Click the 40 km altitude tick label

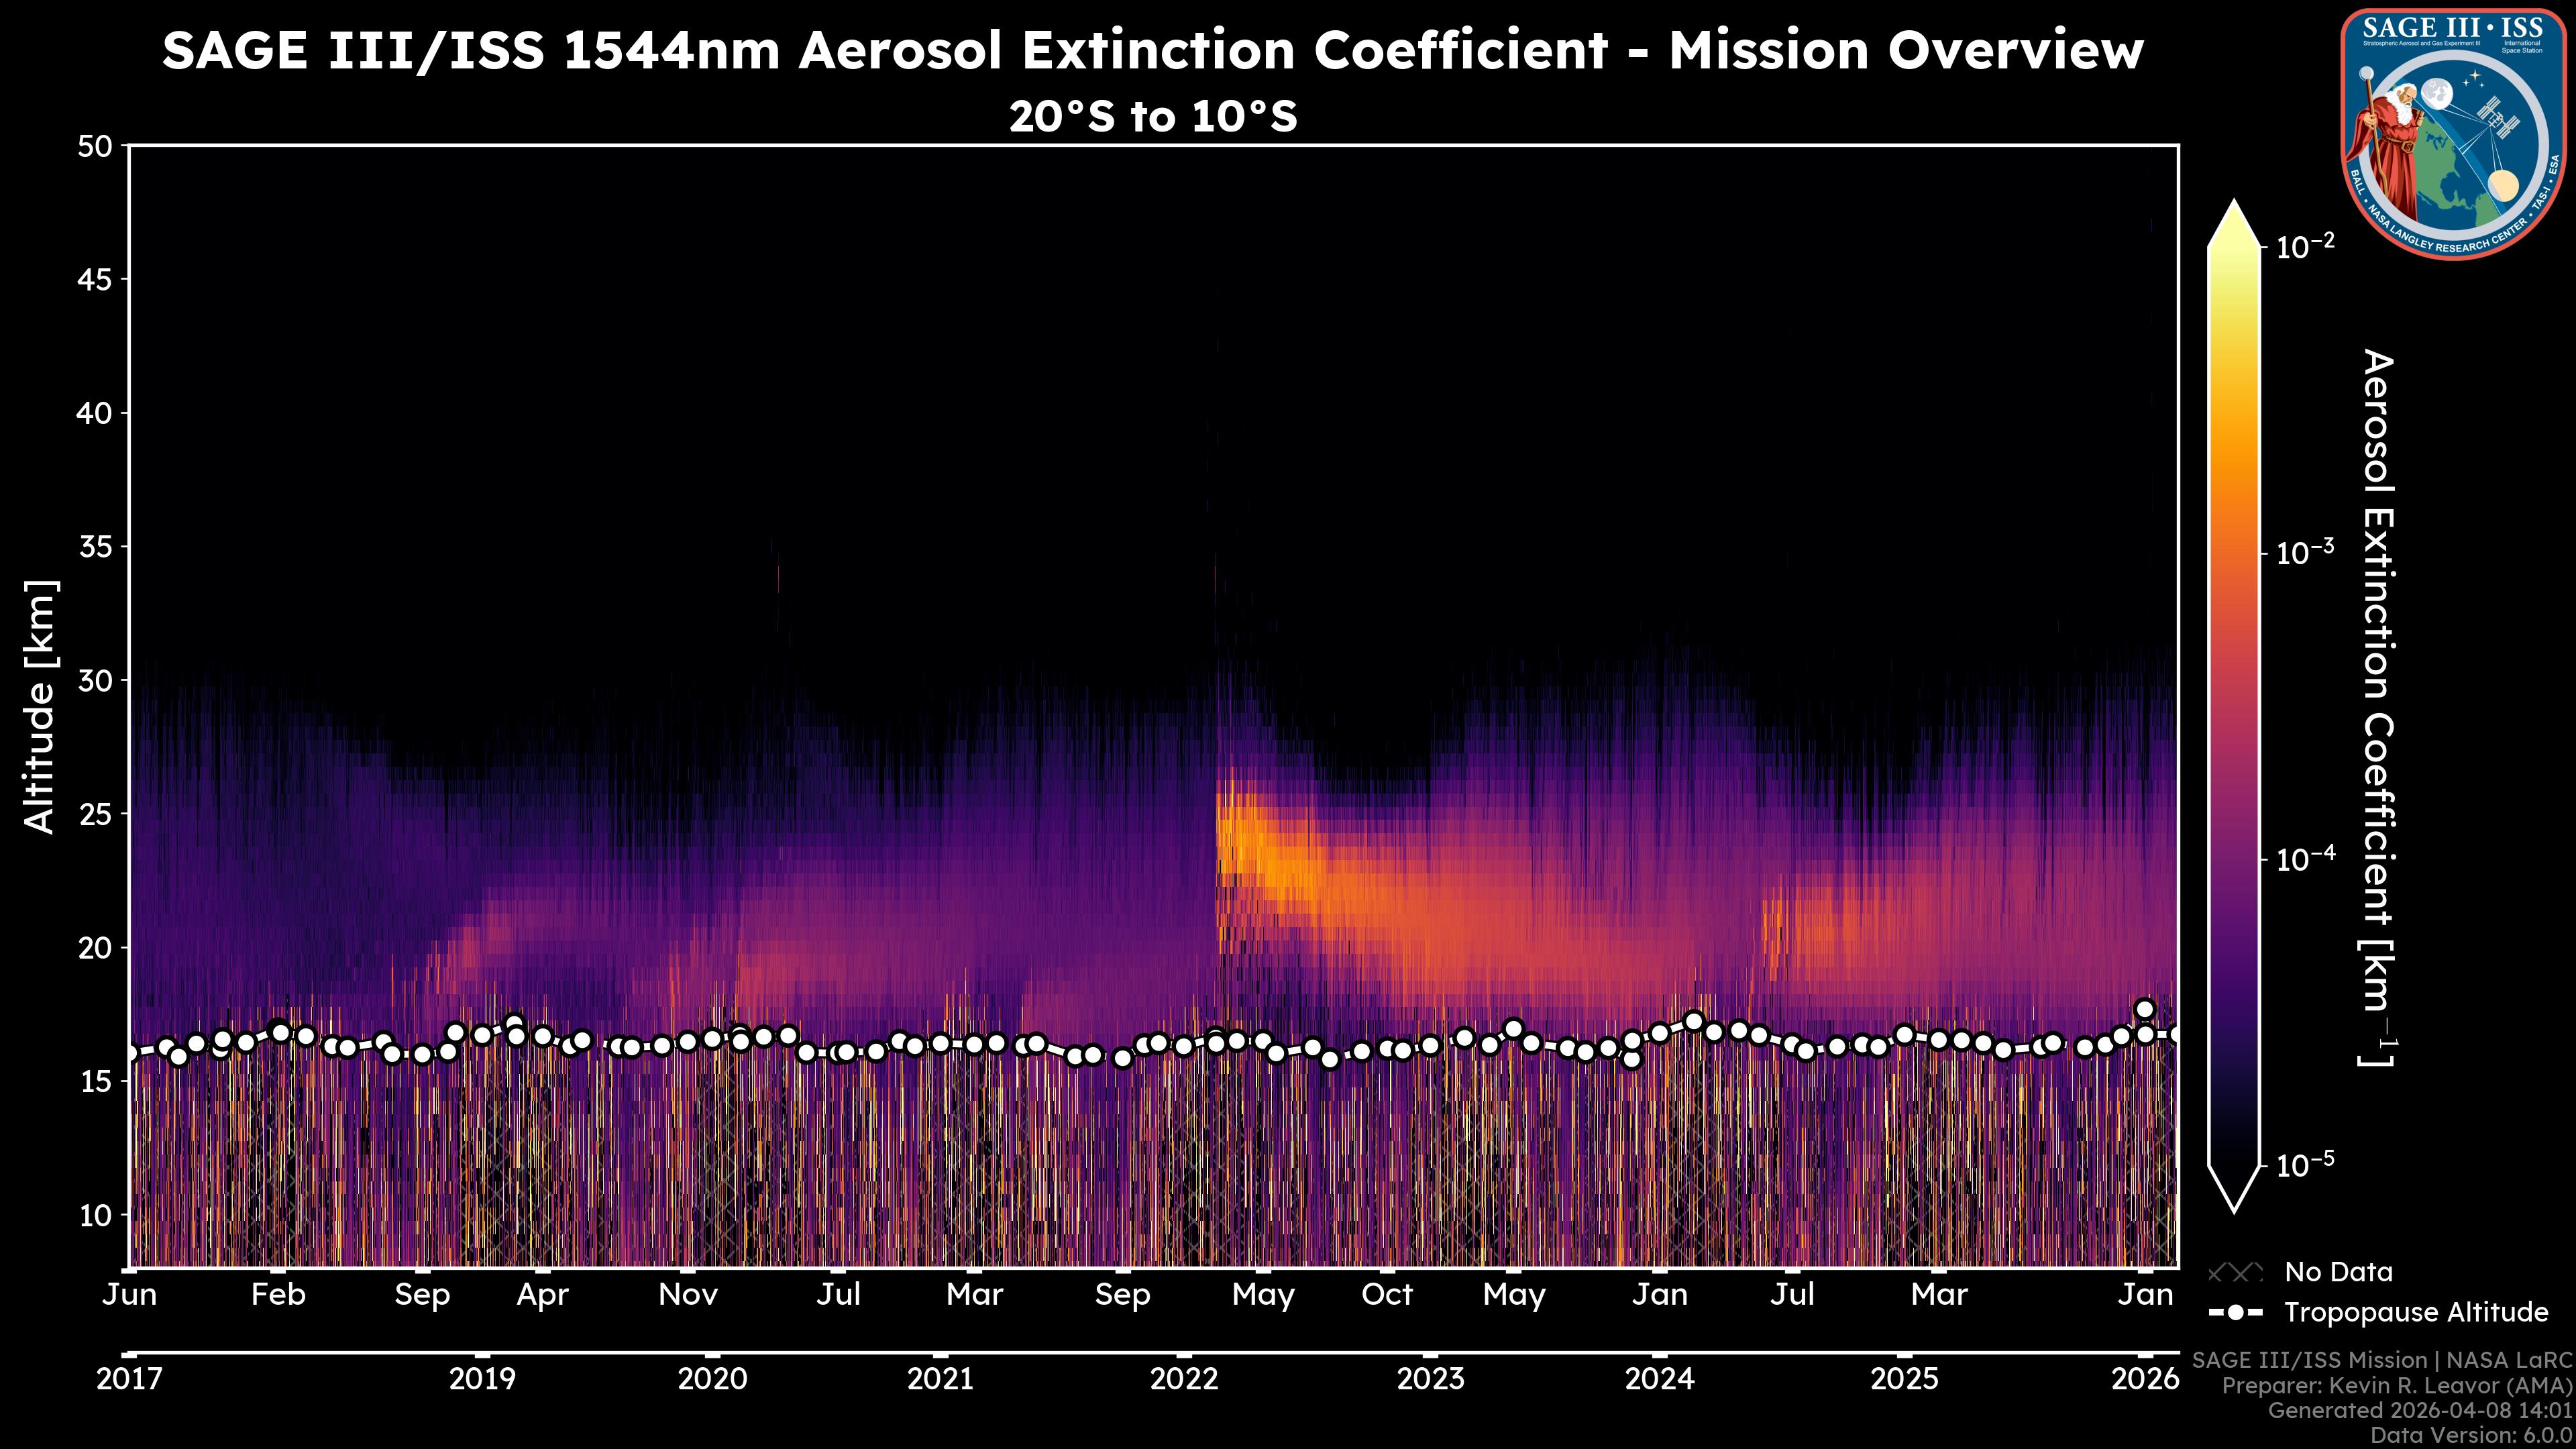95,413
